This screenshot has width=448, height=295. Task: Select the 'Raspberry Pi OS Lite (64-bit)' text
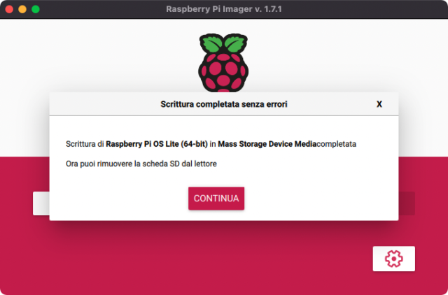pos(160,144)
